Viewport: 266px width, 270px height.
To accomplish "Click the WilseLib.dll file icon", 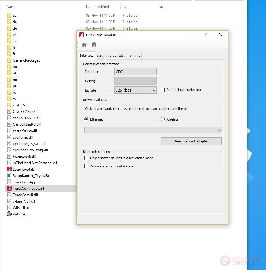I will [x=9, y=207].
